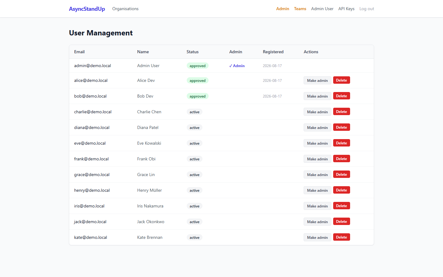
Task: Open the API Keys page
Action: [x=346, y=9]
